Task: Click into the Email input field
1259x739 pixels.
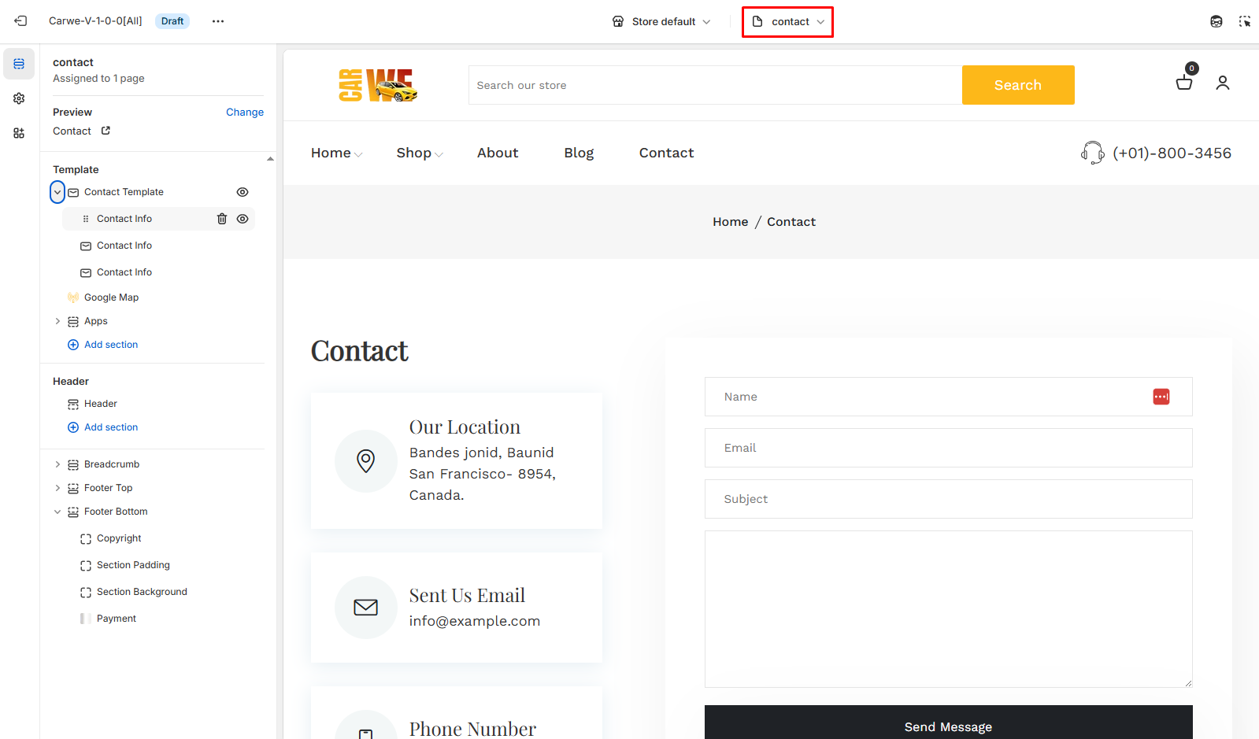Action: pos(948,448)
